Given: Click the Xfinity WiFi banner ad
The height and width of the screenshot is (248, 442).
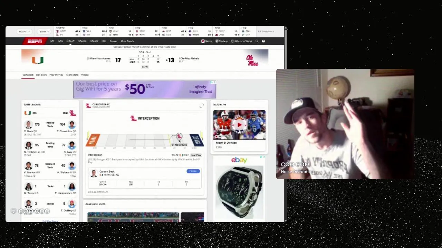Looking at the screenshot, I should coord(145,90).
